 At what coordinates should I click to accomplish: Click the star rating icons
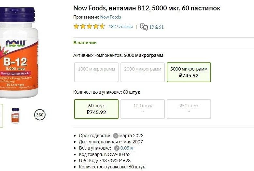pyautogui.click(x=89, y=27)
